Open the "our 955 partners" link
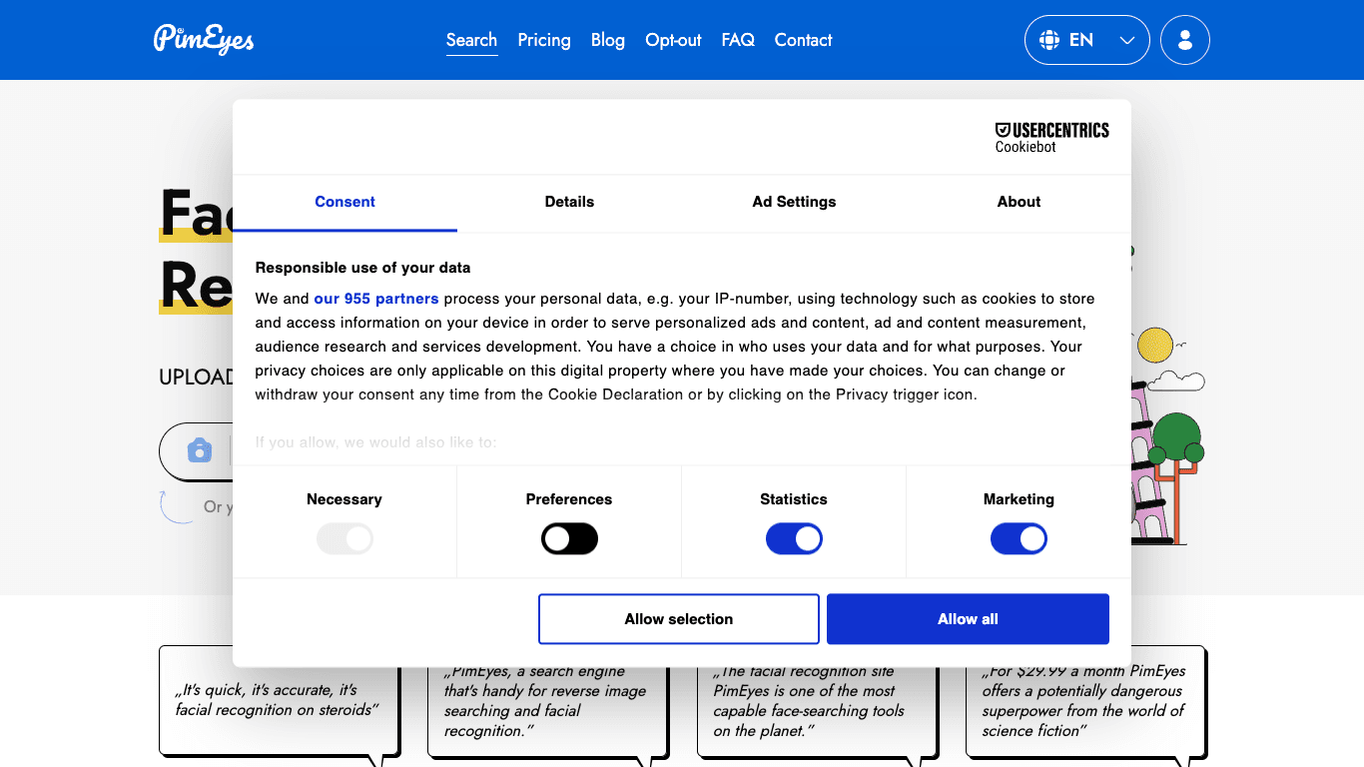Viewport: 1364px width, 767px height. [x=376, y=299]
